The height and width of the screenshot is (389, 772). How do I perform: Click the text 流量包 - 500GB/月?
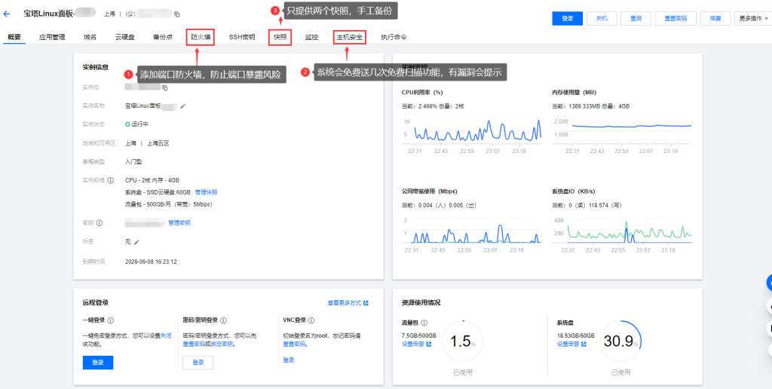149,204
